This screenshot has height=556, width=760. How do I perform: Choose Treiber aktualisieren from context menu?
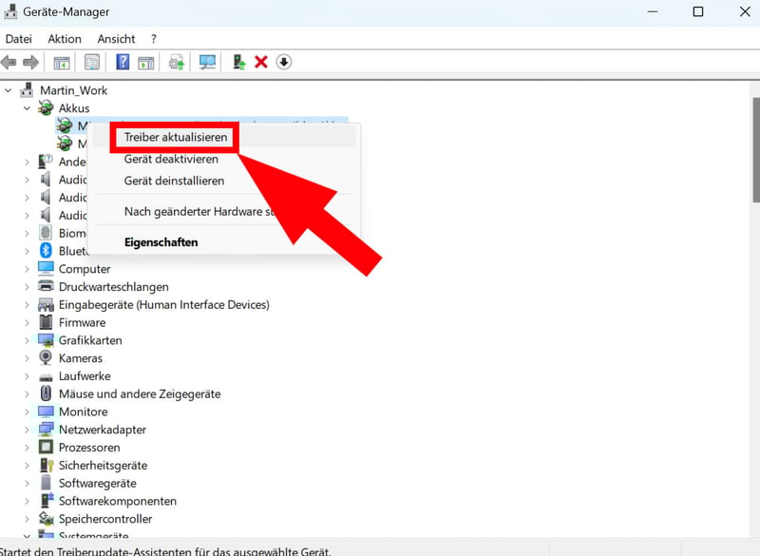click(176, 137)
